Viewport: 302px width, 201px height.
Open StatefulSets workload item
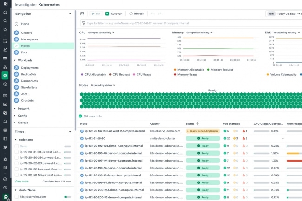29,87
